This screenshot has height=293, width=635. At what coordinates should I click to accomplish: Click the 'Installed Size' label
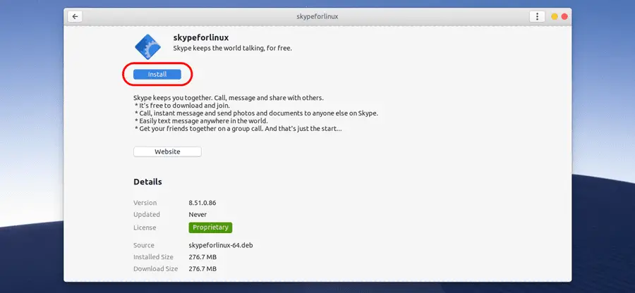point(154,257)
